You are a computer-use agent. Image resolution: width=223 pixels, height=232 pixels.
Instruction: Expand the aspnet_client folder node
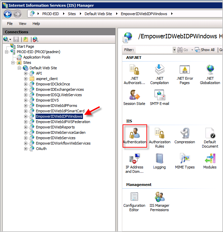point(26,79)
